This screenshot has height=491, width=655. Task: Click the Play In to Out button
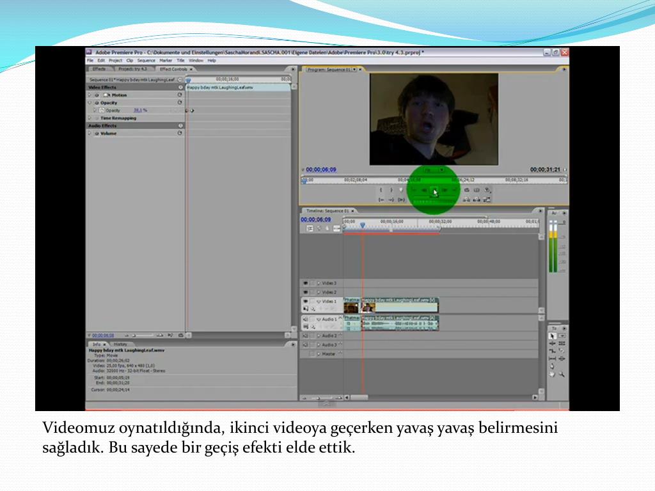pos(402,200)
